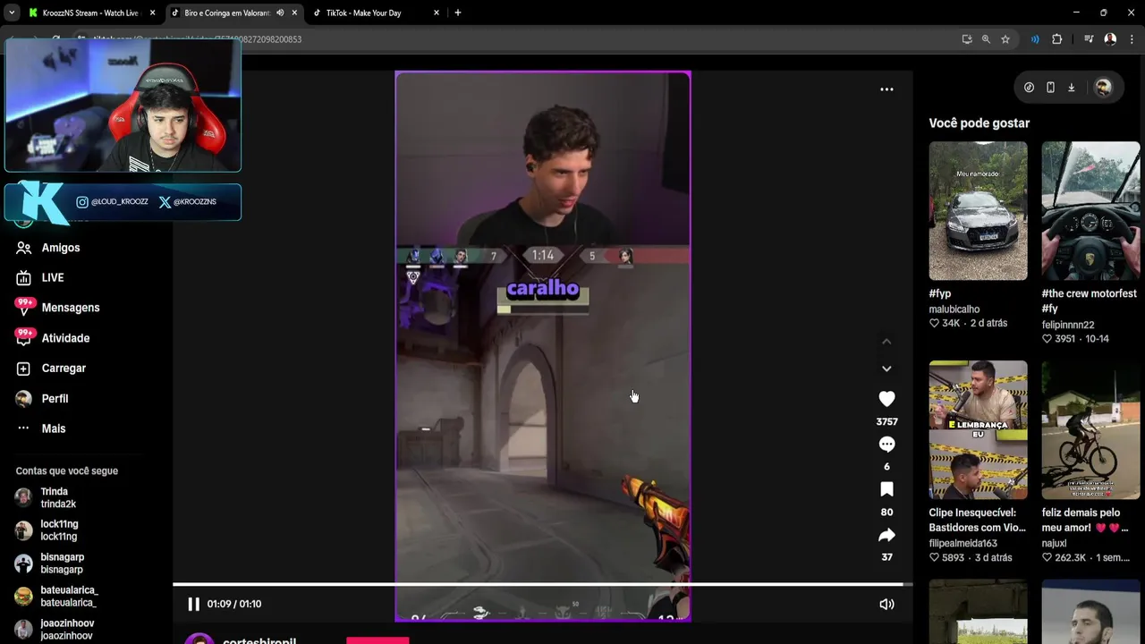Click the Amigos people icon
The image size is (1145, 644).
(x=24, y=248)
